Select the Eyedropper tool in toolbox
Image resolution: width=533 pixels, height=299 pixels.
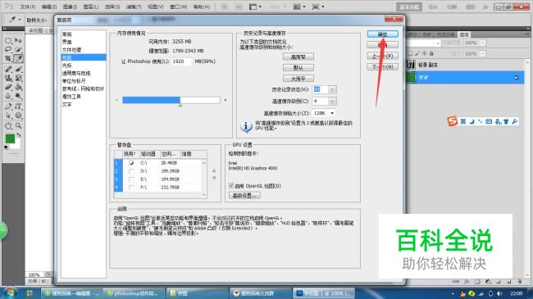18,58
